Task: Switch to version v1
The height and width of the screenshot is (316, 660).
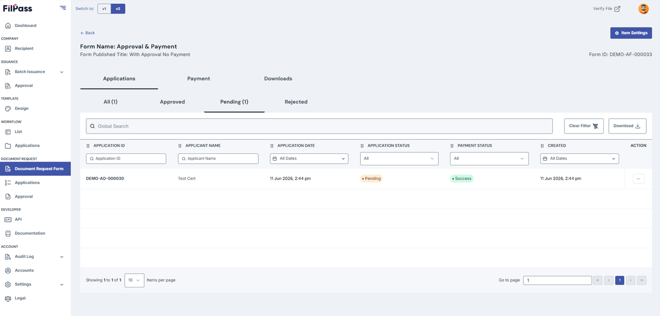Action: pos(104,9)
